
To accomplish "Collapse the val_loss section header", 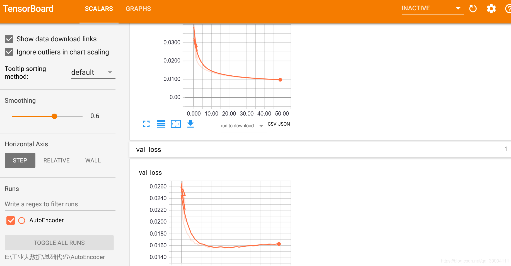I will pos(320,150).
